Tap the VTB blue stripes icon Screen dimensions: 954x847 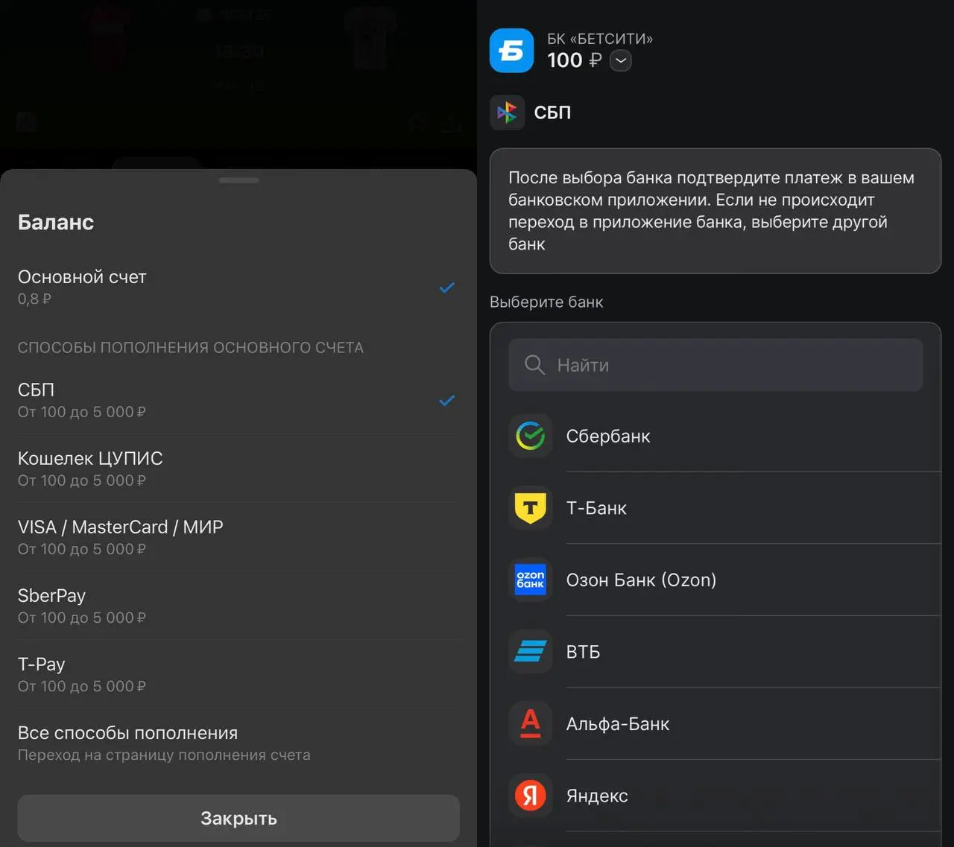coord(531,652)
